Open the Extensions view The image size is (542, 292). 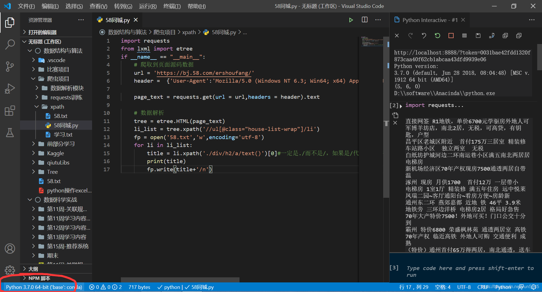click(10, 111)
